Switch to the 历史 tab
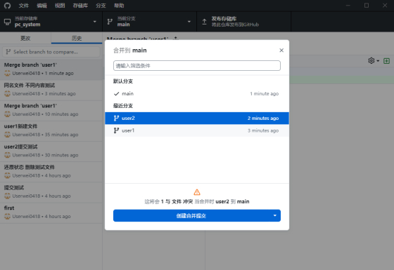Screen dimensions: 394x270 tap(77, 38)
